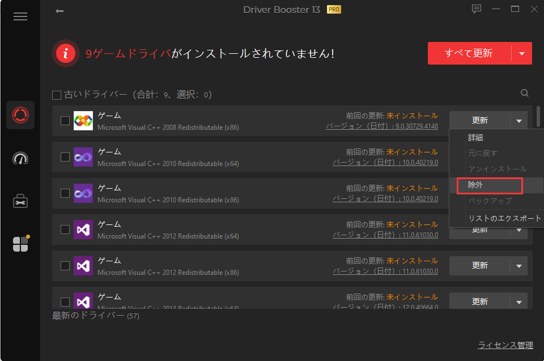
Task: Click 更新 for the bottom game row
Action: (x=480, y=301)
